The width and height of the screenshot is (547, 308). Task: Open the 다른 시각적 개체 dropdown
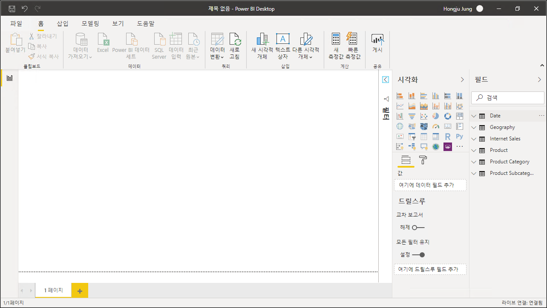pos(305,46)
